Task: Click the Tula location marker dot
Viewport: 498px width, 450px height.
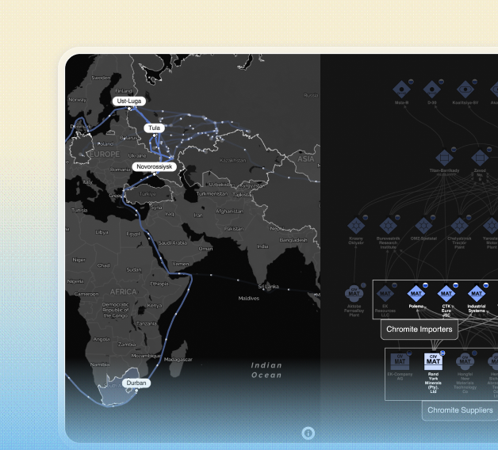Action: (x=155, y=135)
